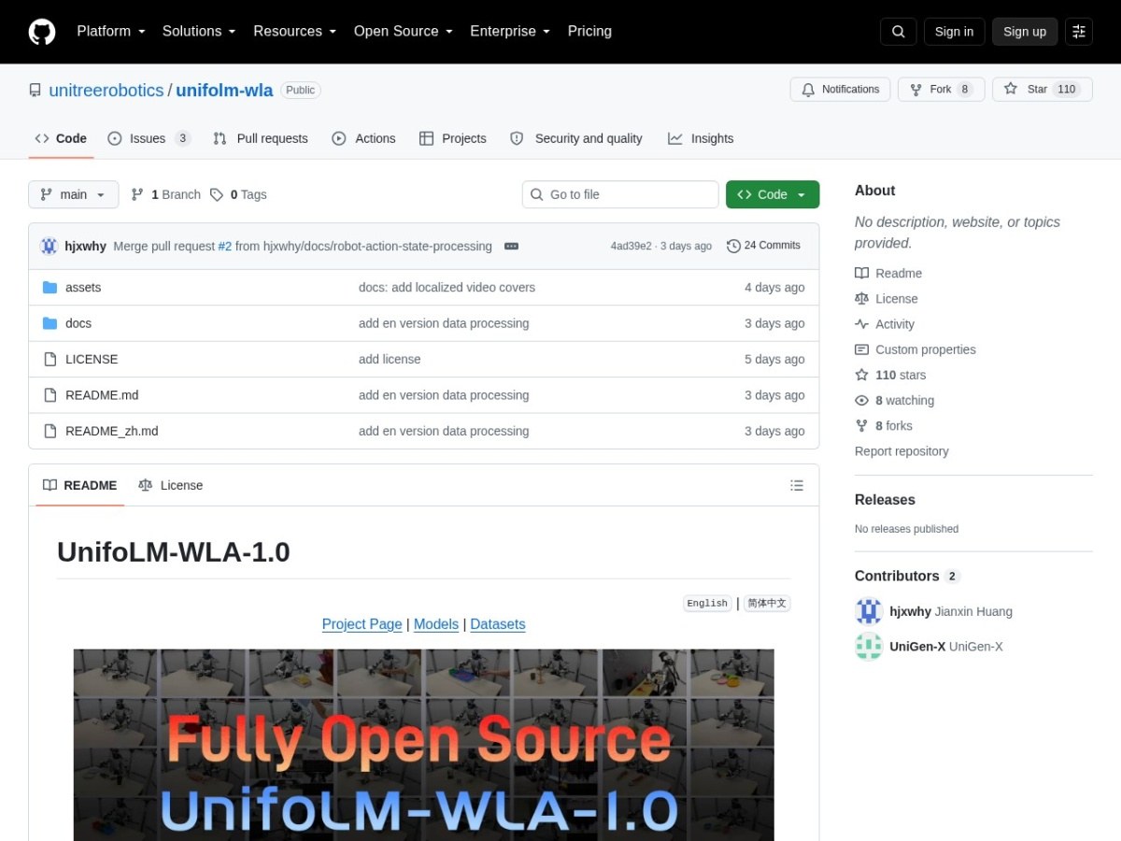This screenshot has width=1121, height=841.
Task: Open Readme link in About
Action: tap(888, 273)
